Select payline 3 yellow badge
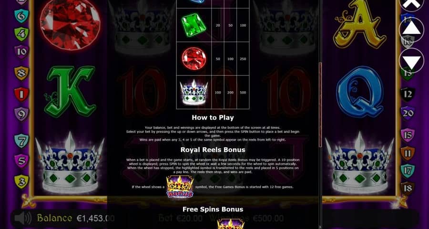Viewport: 429px width, 229px height. point(21,181)
